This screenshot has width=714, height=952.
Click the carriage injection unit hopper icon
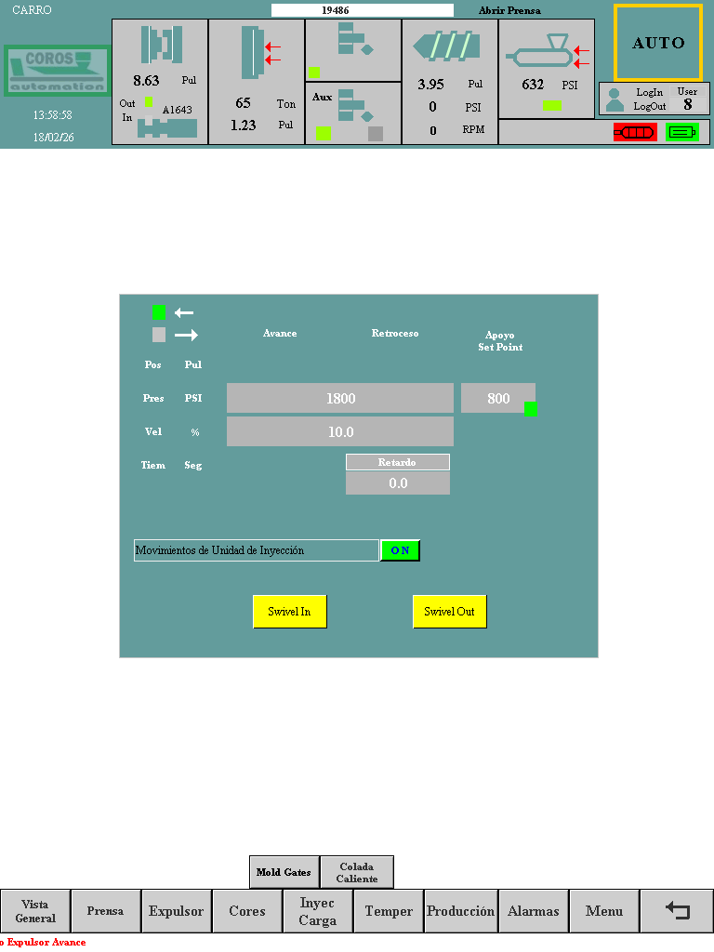pyautogui.click(x=544, y=52)
